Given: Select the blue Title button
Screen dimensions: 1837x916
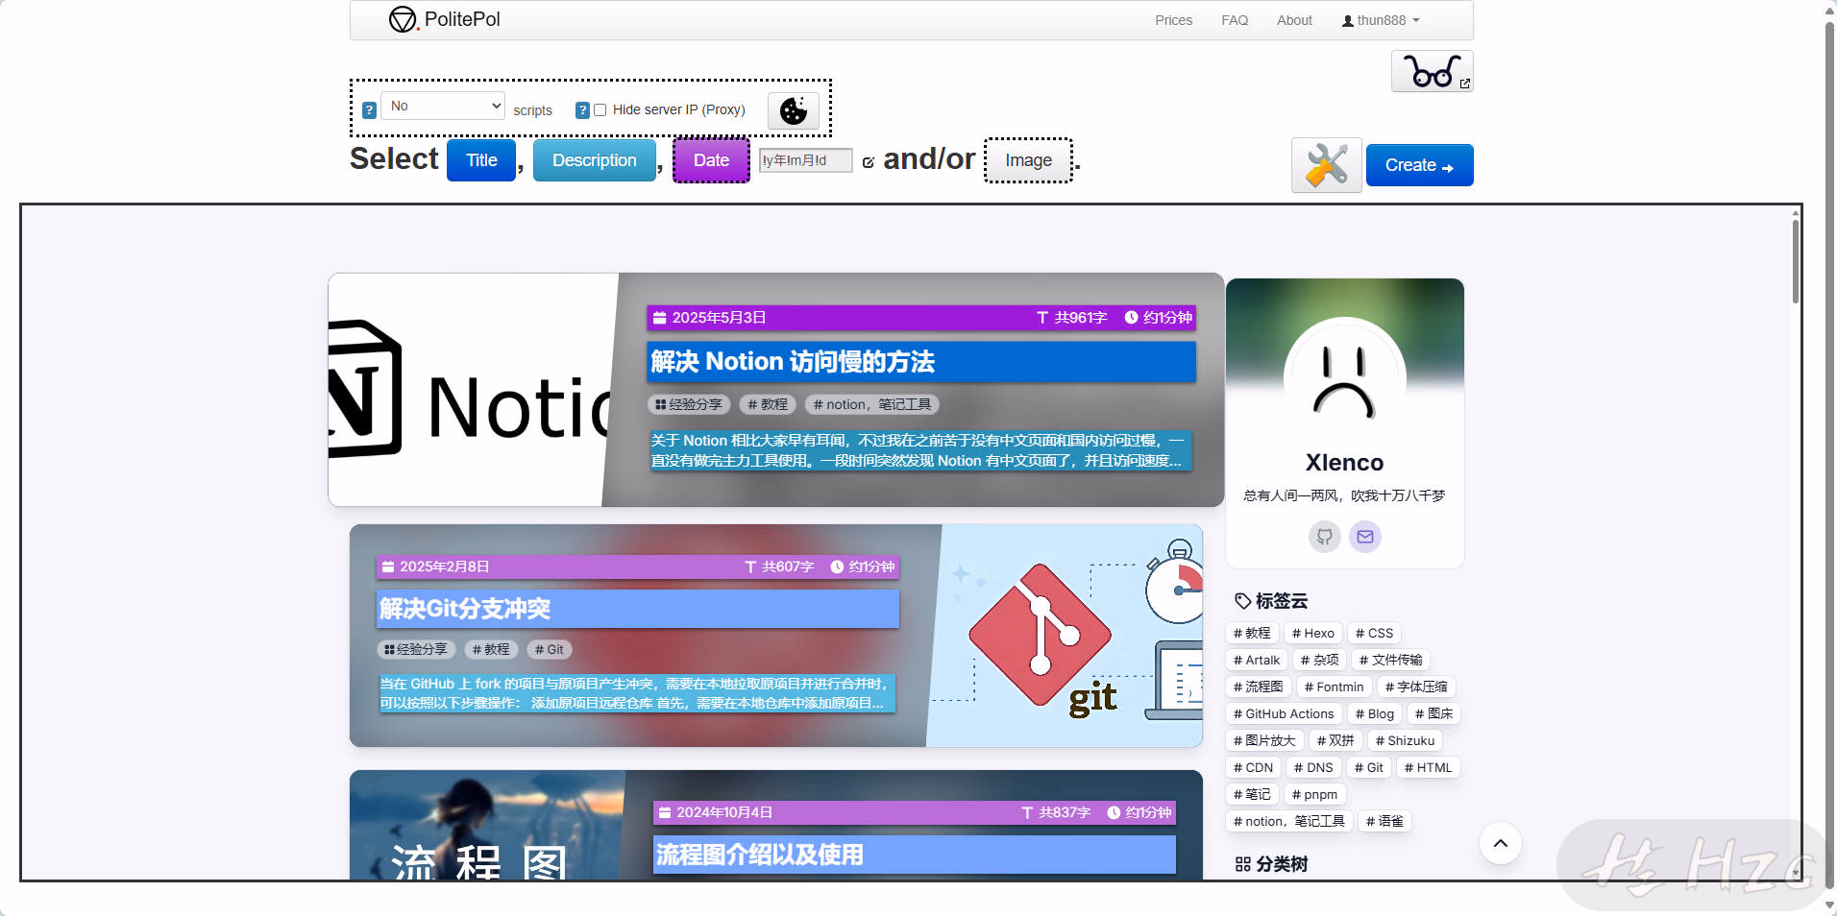Looking at the screenshot, I should (481, 160).
